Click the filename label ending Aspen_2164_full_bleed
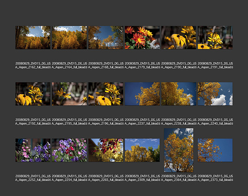This screenshot has height=196, width=248. tap(69, 65)
